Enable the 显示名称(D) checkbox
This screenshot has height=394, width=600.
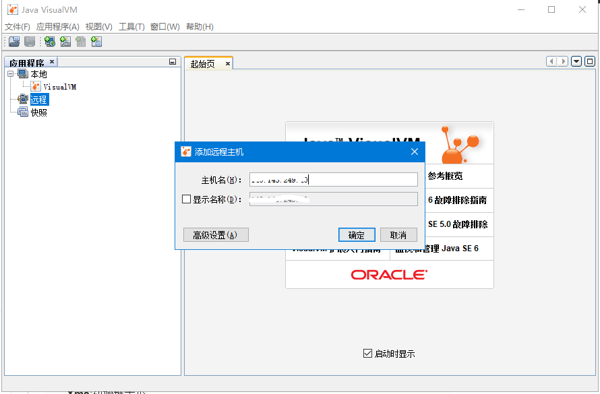(186, 199)
